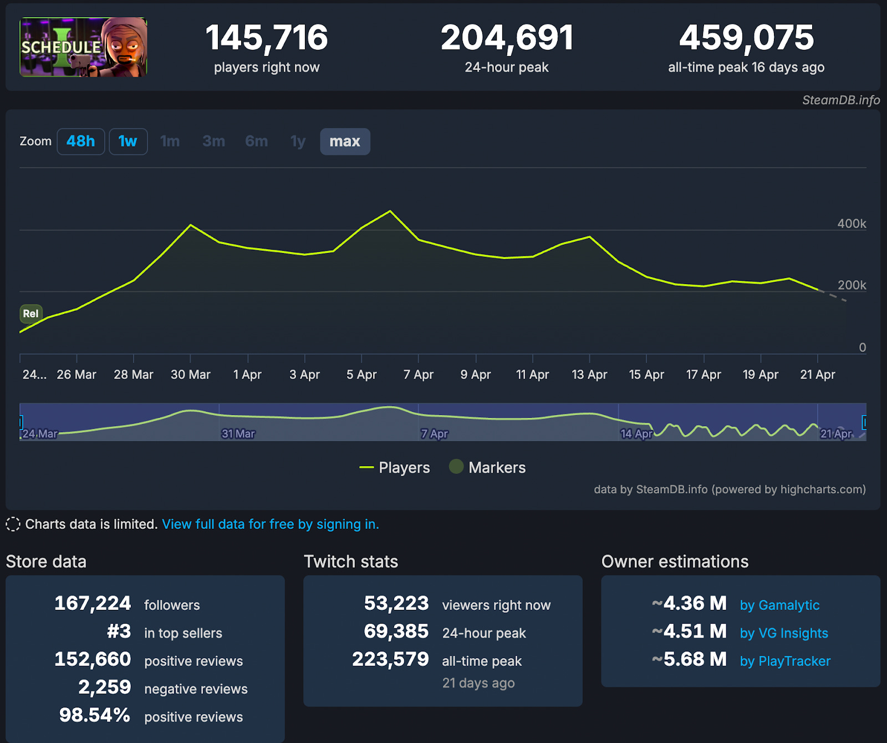Click the '30 Mar' x-axis label
Image resolution: width=887 pixels, height=743 pixels.
191,375
